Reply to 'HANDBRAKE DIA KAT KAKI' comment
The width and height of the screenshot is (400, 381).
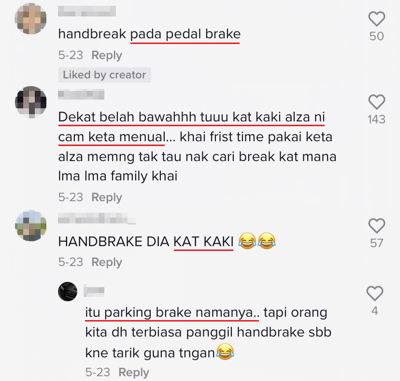107,262
